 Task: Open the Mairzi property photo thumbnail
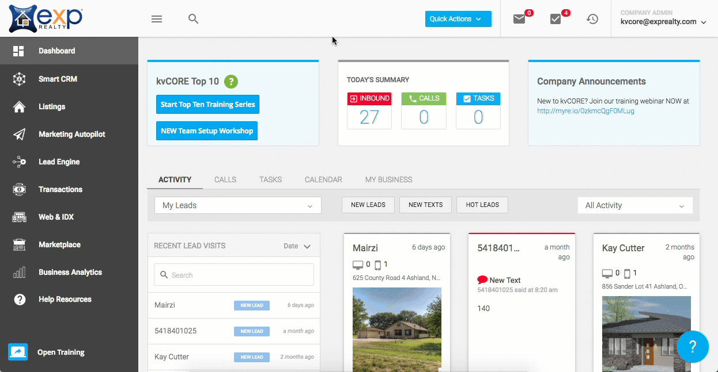tap(397, 330)
